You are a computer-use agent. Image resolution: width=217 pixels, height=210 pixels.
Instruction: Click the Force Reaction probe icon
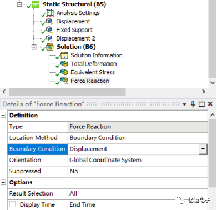64,81
